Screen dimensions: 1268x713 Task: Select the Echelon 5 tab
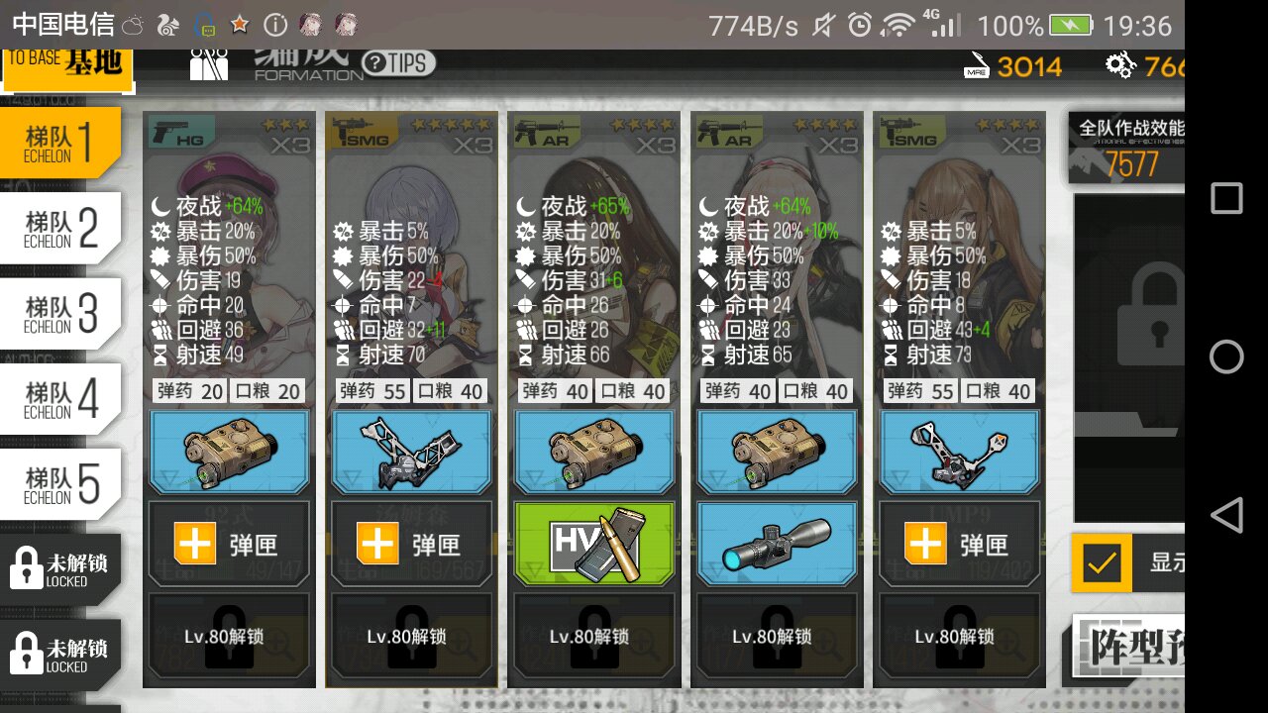click(61, 484)
